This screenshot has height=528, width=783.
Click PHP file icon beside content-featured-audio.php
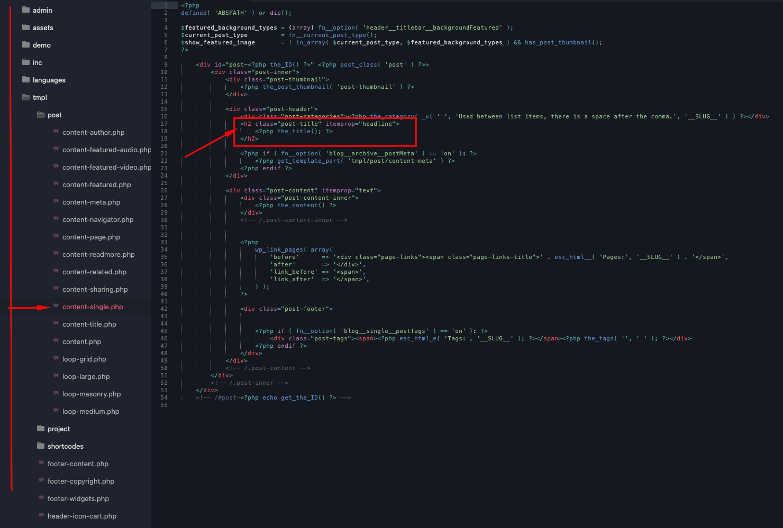(x=56, y=150)
